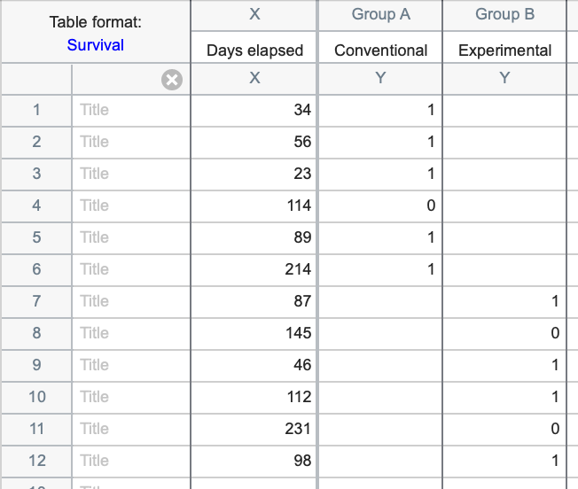The height and width of the screenshot is (489, 578).
Task: Click the Title field in row 3
Action: [x=130, y=174]
